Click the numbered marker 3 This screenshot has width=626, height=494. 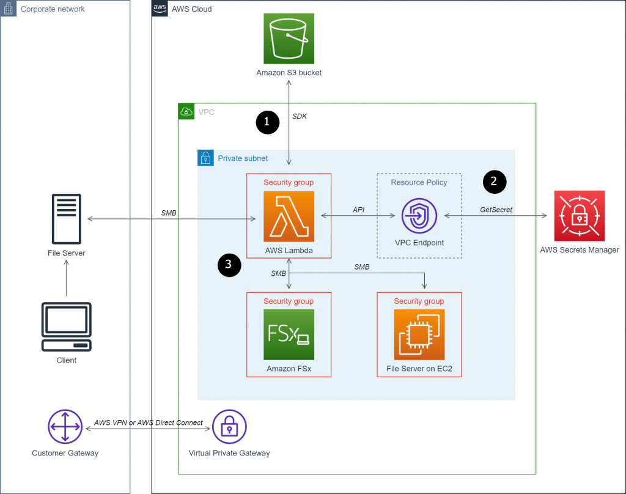pyautogui.click(x=229, y=265)
